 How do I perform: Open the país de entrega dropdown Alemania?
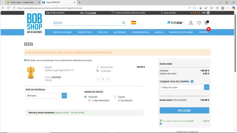46,96
